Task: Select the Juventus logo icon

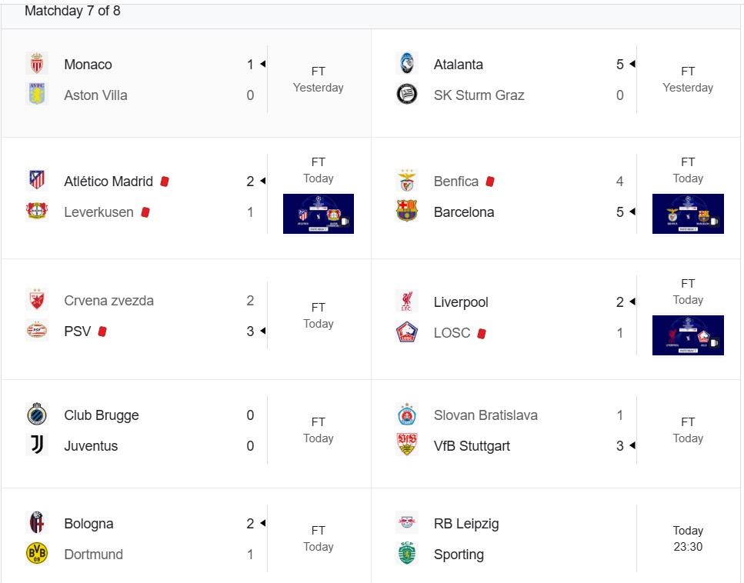Action: click(36, 445)
